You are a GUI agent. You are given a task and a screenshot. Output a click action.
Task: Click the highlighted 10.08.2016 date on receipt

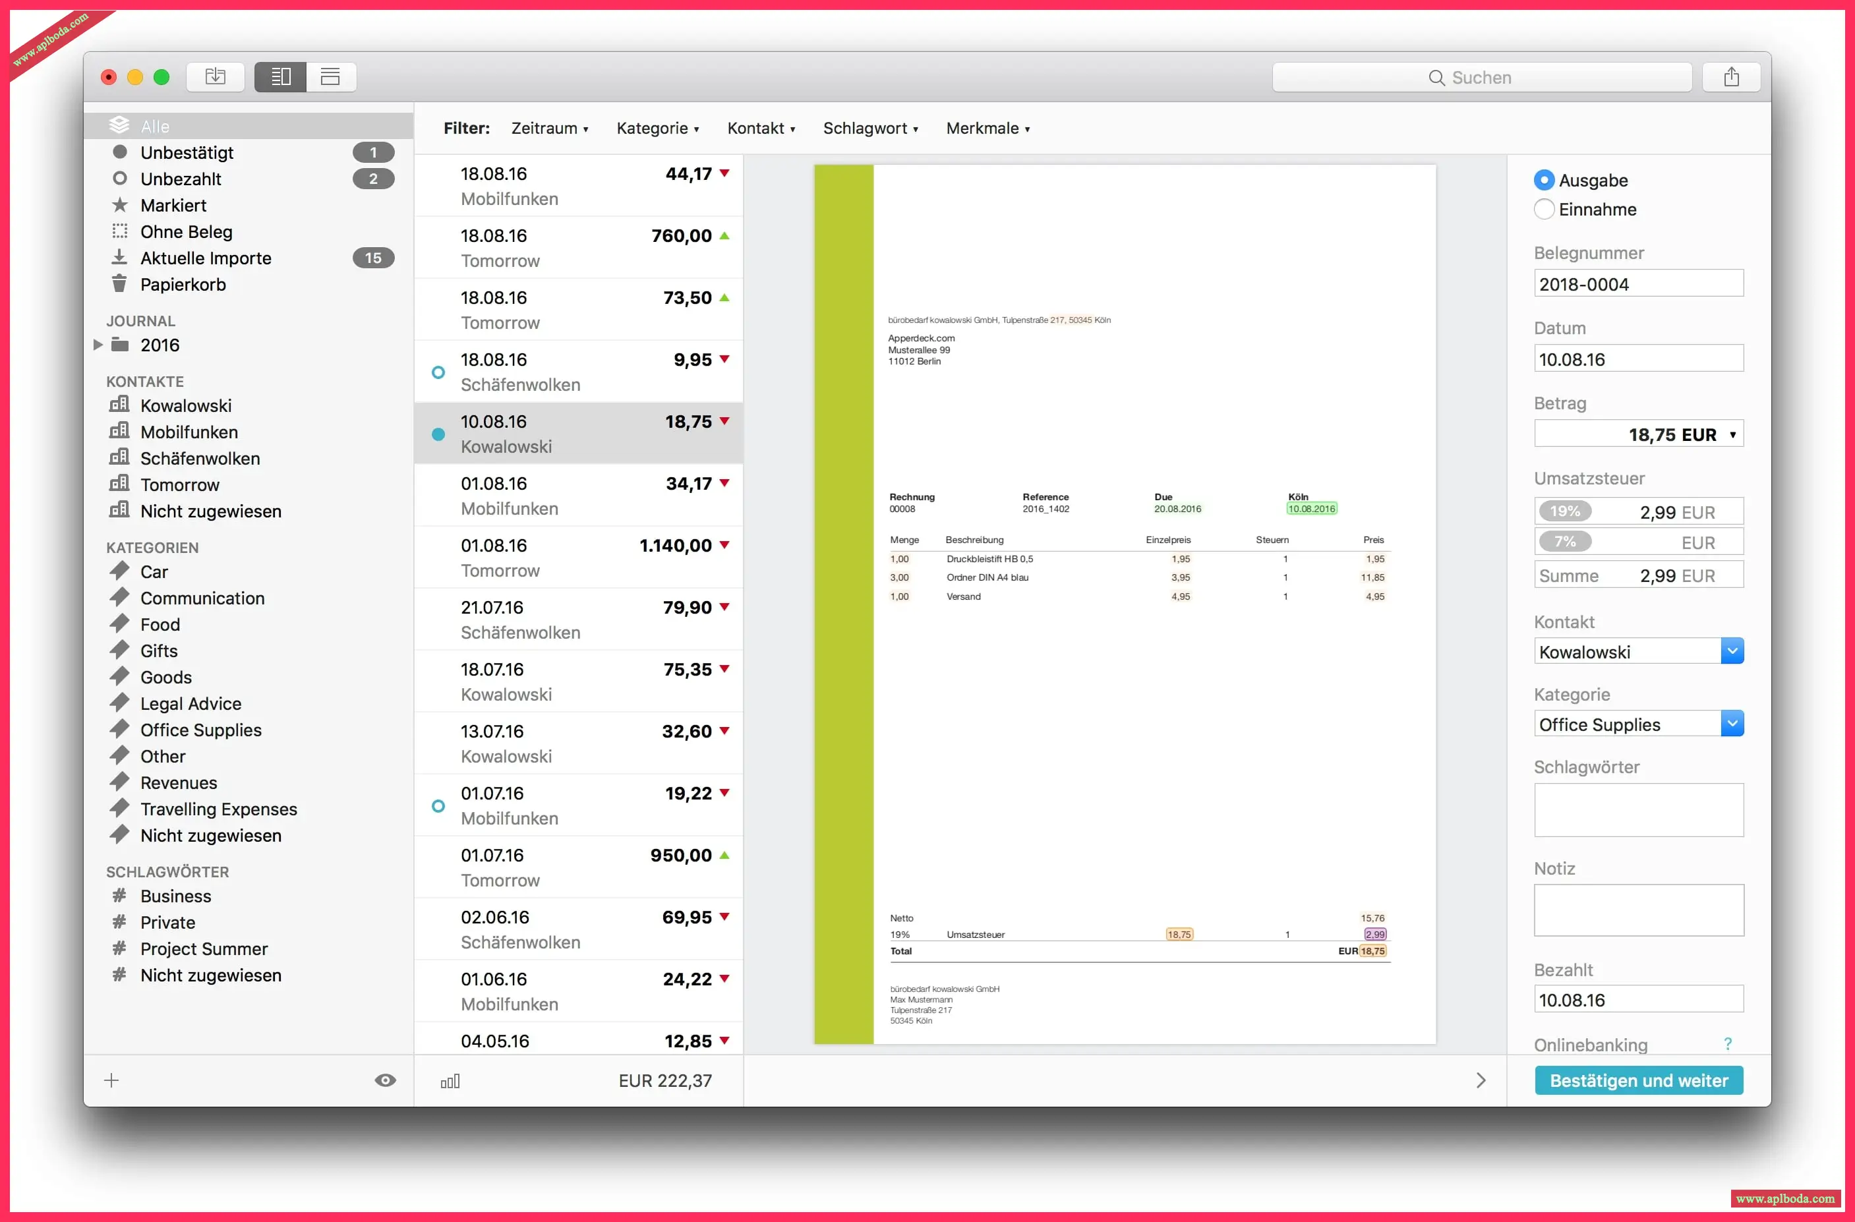(x=1311, y=509)
